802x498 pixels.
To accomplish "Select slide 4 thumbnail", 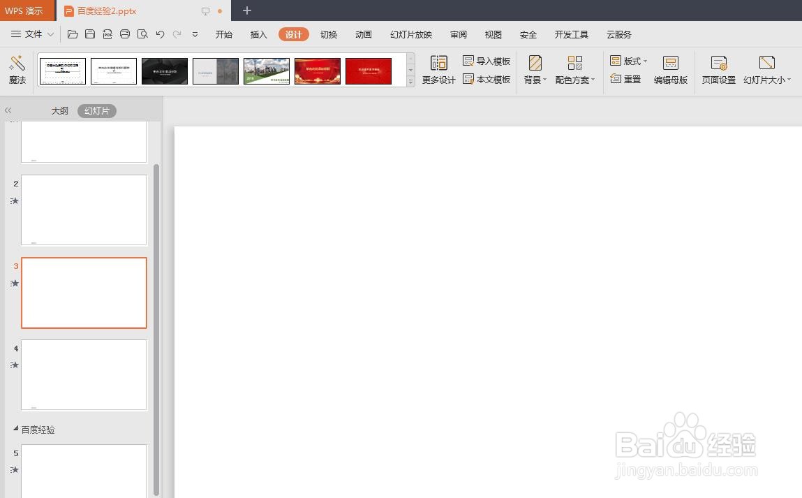I will [x=84, y=374].
